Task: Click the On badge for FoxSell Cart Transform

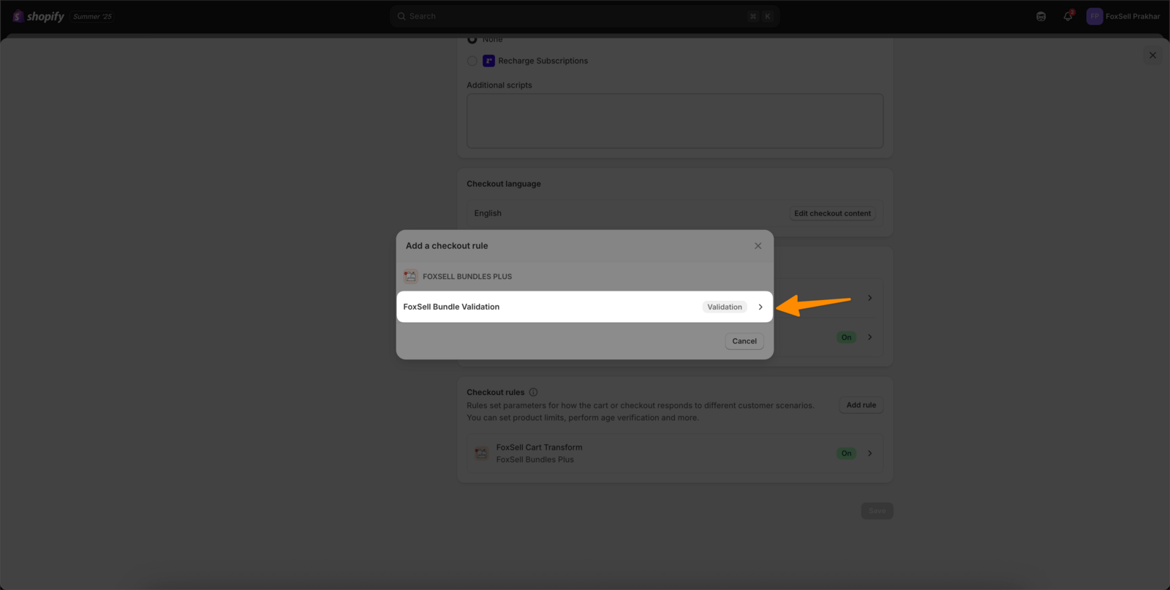Action: coord(846,453)
